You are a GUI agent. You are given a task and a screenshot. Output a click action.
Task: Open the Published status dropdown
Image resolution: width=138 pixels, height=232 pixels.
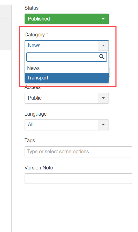point(67,19)
